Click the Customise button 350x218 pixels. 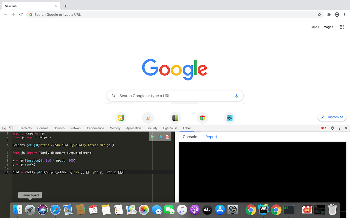click(x=332, y=117)
